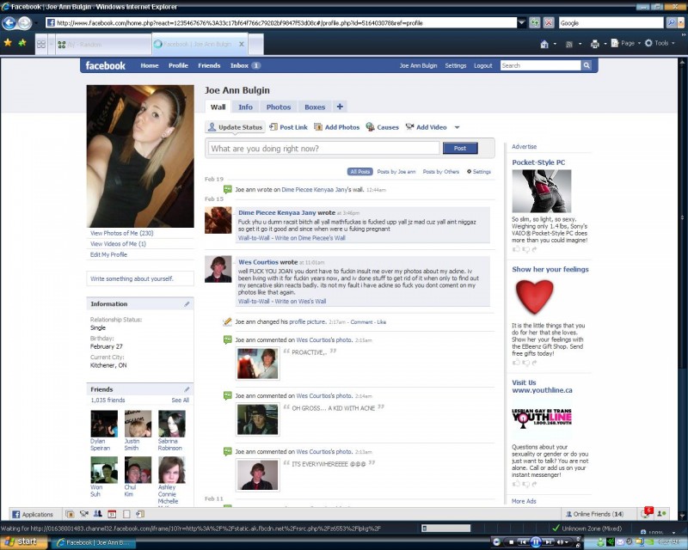This screenshot has width=688, height=550.
Task: Open the Friends menu in Facebook header
Action: pyautogui.click(x=209, y=65)
